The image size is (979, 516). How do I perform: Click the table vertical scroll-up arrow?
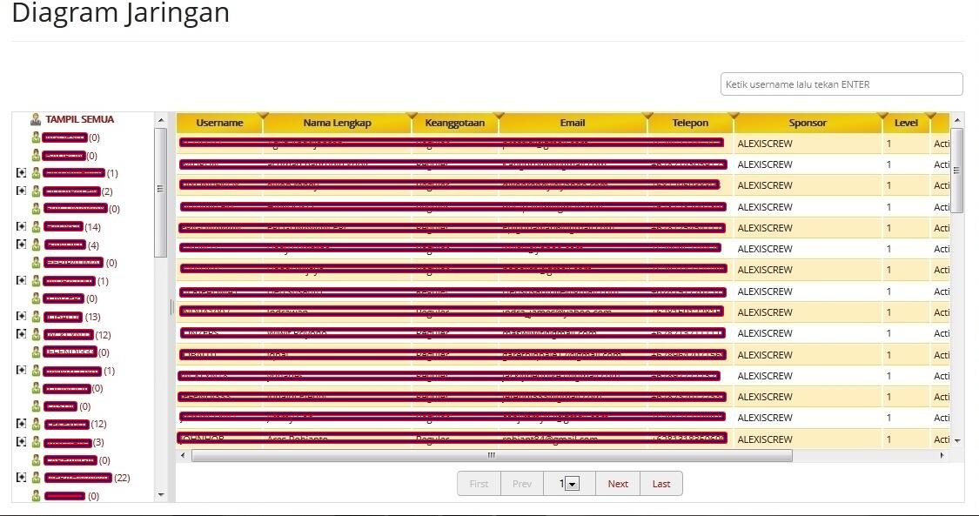coord(957,120)
